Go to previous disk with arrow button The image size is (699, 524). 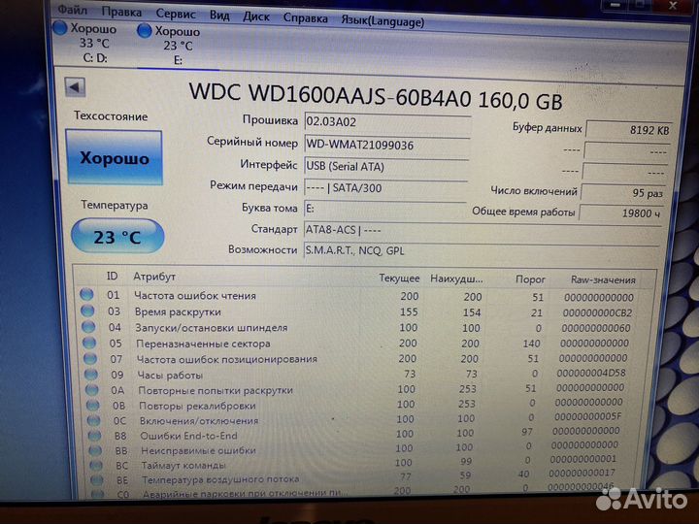click(75, 87)
